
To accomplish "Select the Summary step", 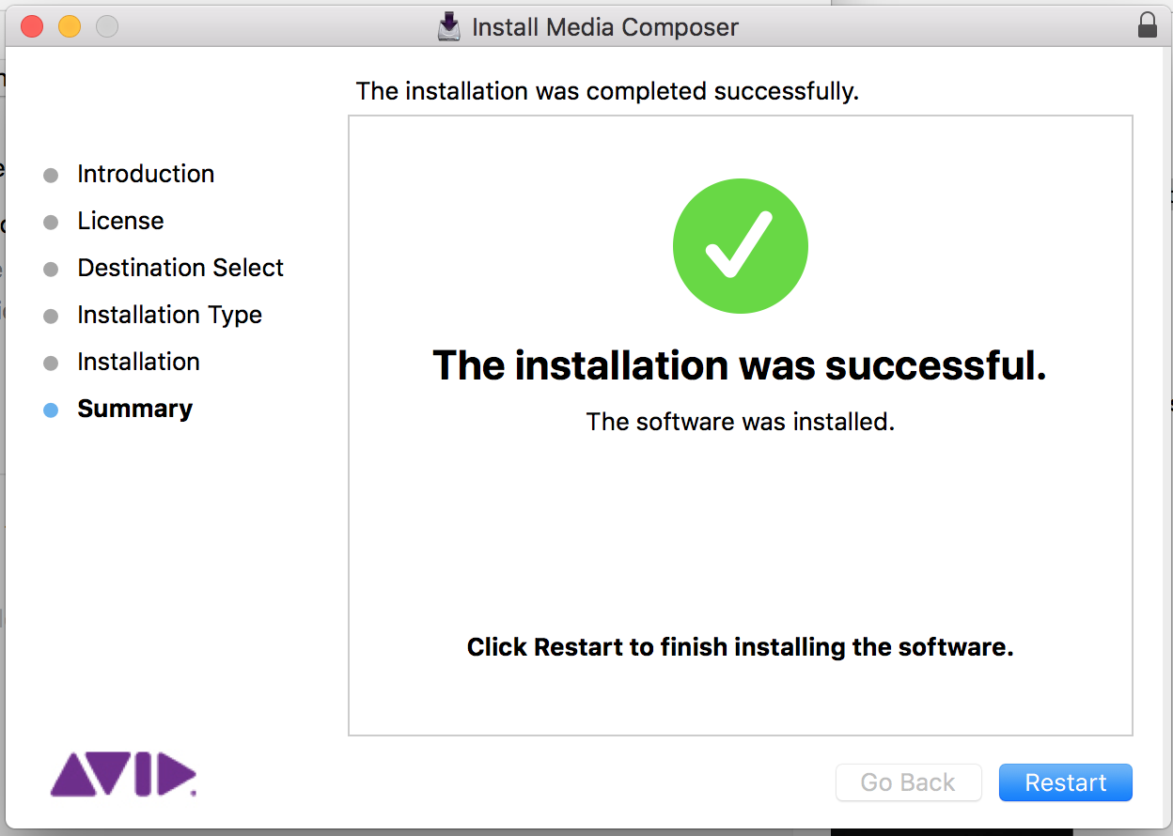I will 134,409.
